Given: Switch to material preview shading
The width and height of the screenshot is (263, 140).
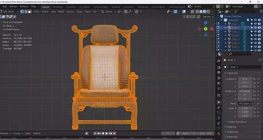Looking at the screenshot, I should point(205,12).
